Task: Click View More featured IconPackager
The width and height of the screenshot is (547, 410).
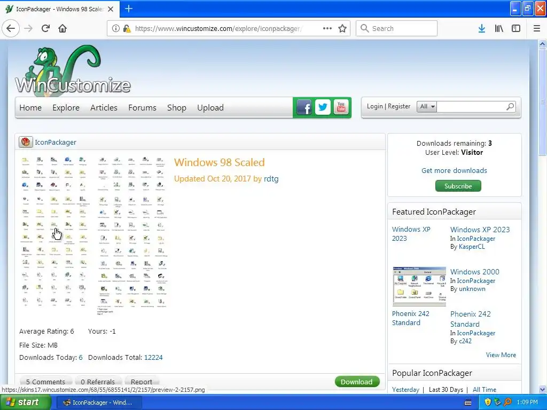Action: (501, 355)
